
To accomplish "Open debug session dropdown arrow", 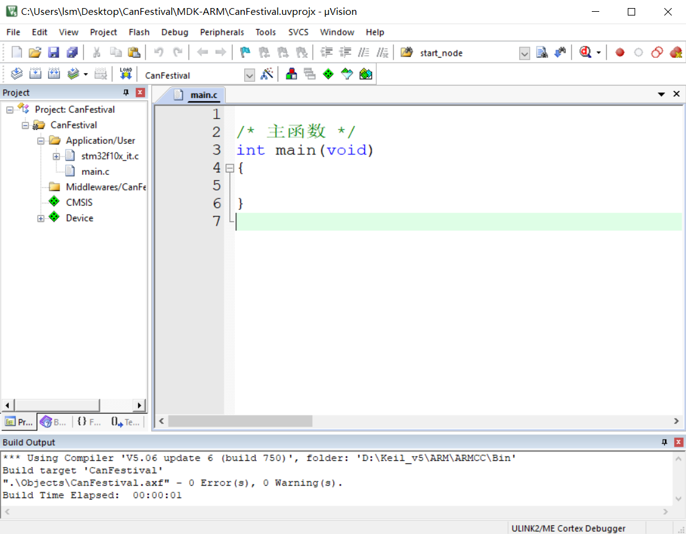I will [599, 53].
